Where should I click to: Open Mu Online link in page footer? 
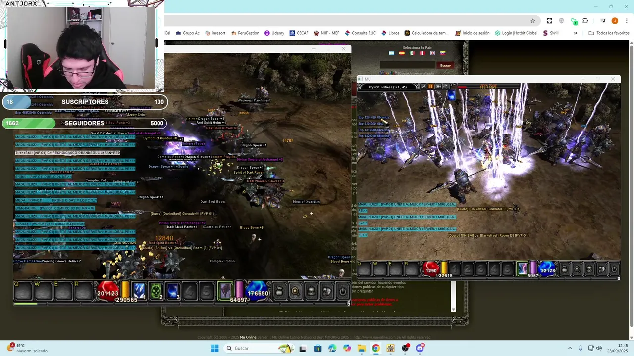[x=248, y=337]
